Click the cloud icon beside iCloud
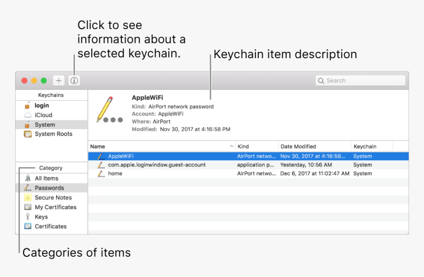Screen dimensions: 424x277 [28, 115]
